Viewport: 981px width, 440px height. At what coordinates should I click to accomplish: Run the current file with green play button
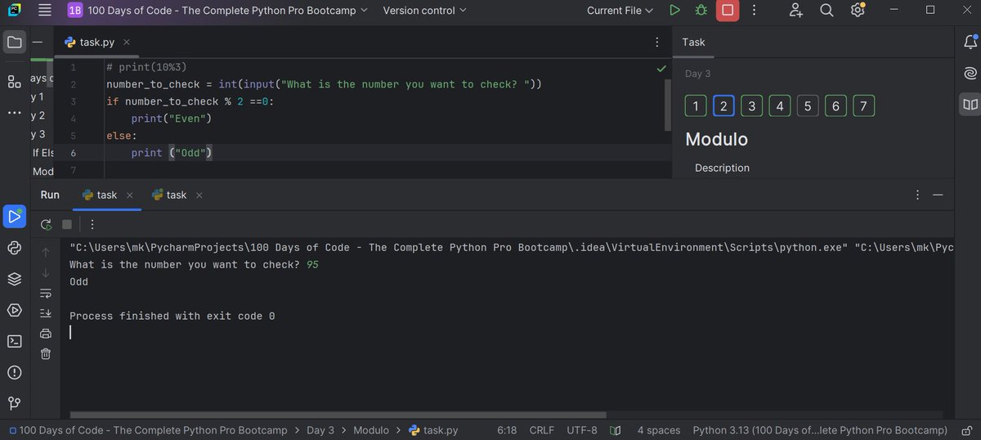coord(674,11)
